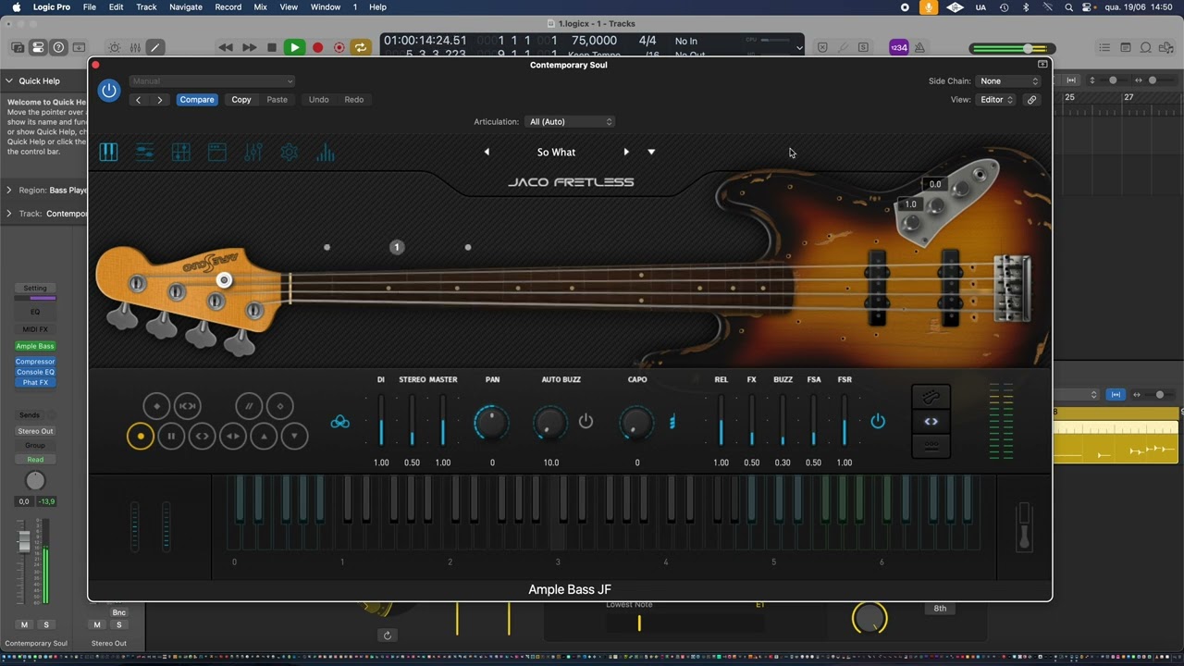Click the Stop button in Logic transport
The width and height of the screenshot is (1184, 666).
click(272, 47)
